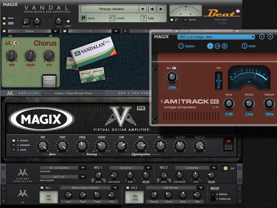
Task: Toggle the FX 1 enable LED
Action: click(x=42, y=188)
